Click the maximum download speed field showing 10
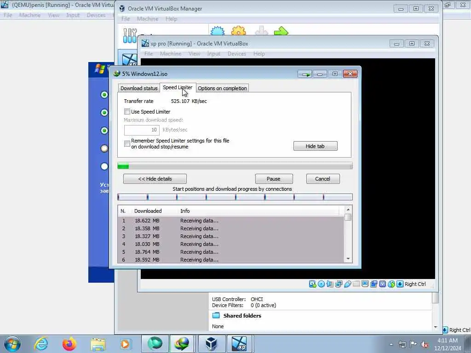471x353 pixels. pos(142,130)
